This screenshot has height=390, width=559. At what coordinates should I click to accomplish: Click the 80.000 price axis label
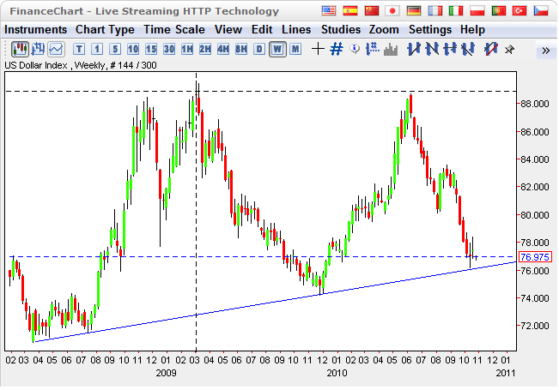535,215
